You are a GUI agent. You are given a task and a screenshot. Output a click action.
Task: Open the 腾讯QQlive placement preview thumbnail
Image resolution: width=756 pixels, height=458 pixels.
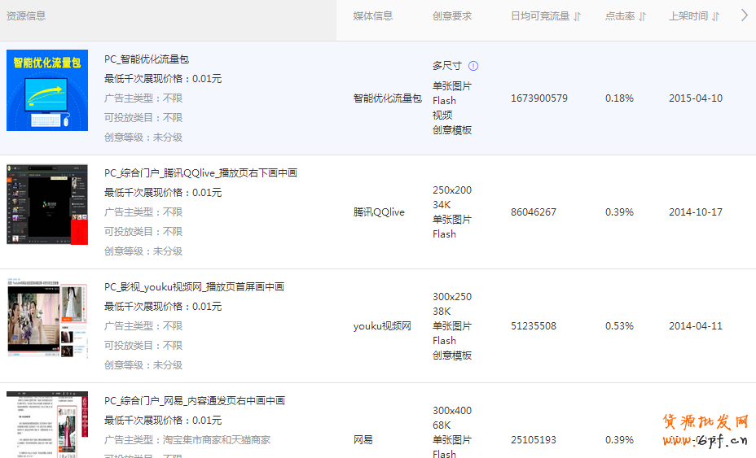coord(47,204)
